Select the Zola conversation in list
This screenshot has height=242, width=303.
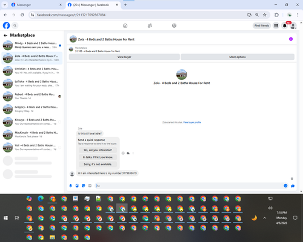[32, 58]
